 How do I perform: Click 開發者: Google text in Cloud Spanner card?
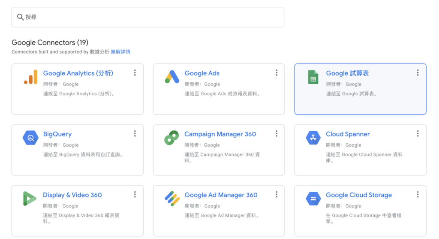343,145
